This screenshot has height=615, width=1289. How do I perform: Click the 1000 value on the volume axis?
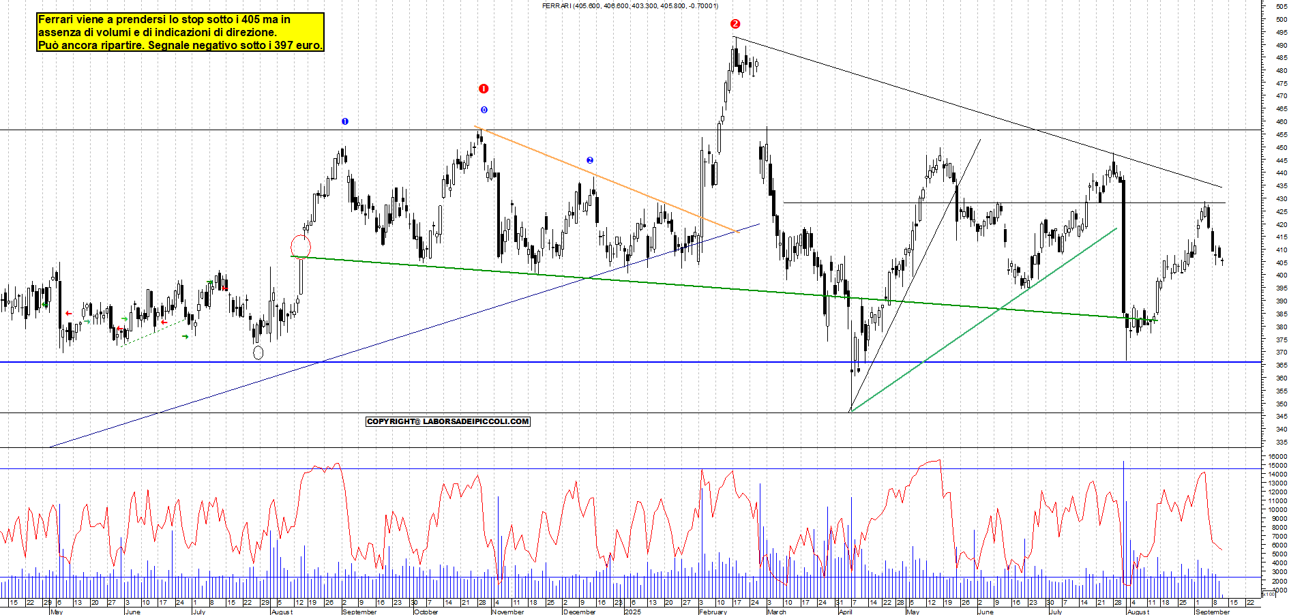(1279, 590)
